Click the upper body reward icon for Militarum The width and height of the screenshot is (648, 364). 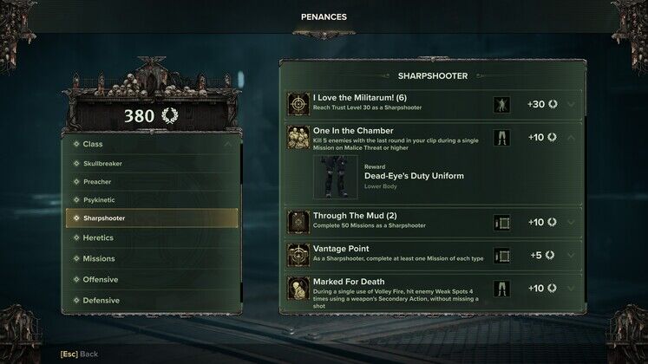[x=501, y=104]
